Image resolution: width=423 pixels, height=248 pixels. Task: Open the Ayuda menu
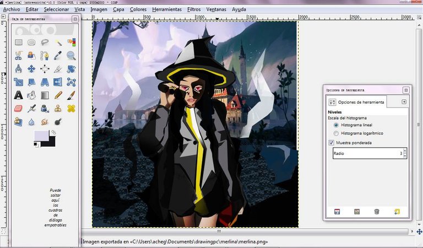click(238, 9)
